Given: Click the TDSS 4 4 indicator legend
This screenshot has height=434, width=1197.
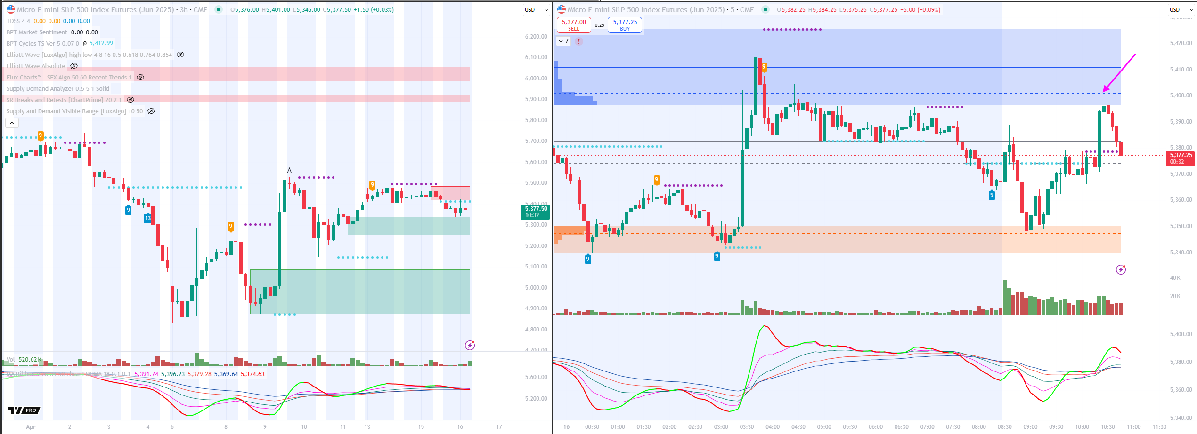Looking at the screenshot, I should [x=18, y=21].
